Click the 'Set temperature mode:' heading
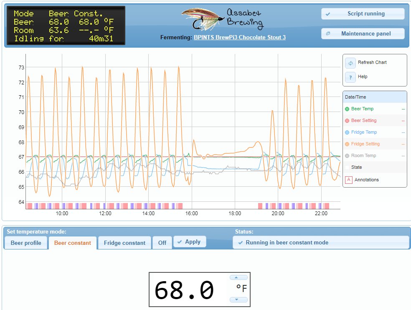This screenshot has width=411, height=310. click(36, 231)
